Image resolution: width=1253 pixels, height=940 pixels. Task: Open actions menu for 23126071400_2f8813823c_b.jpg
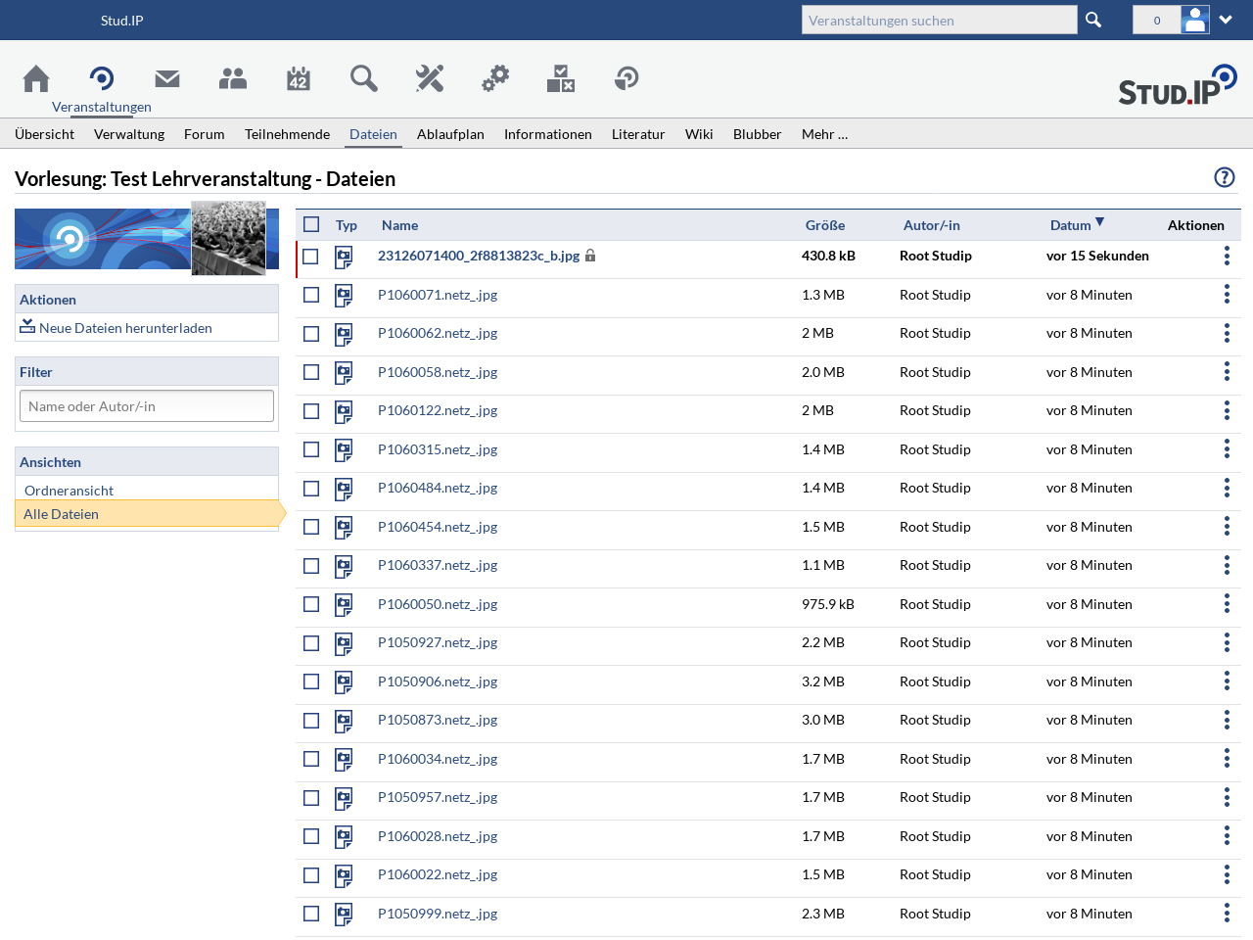(x=1226, y=256)
